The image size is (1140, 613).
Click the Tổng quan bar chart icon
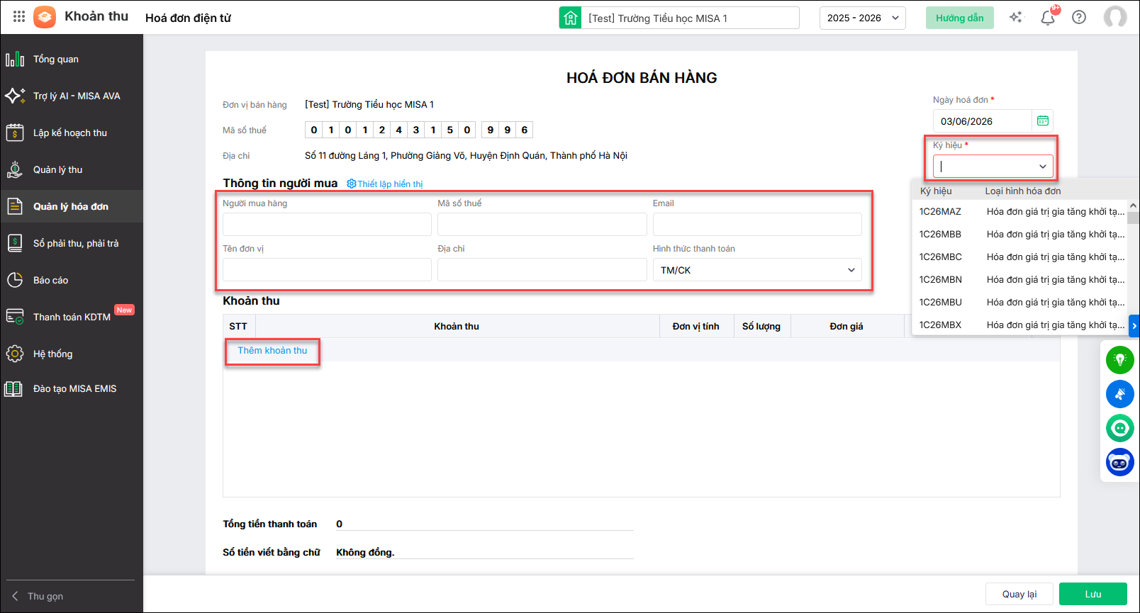point(15,60)
